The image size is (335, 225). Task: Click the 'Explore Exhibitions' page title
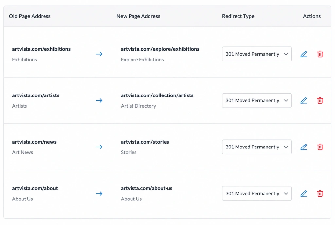pyautogui.click(x=142, y=60)
